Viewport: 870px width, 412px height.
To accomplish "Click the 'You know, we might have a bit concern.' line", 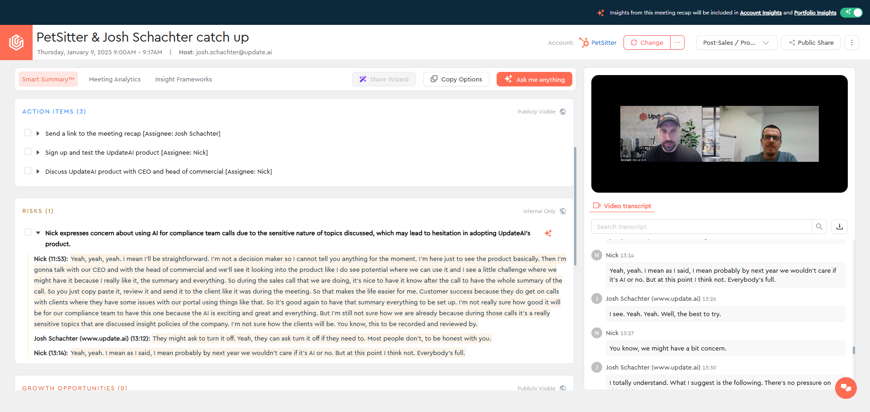I will [668, 348].
